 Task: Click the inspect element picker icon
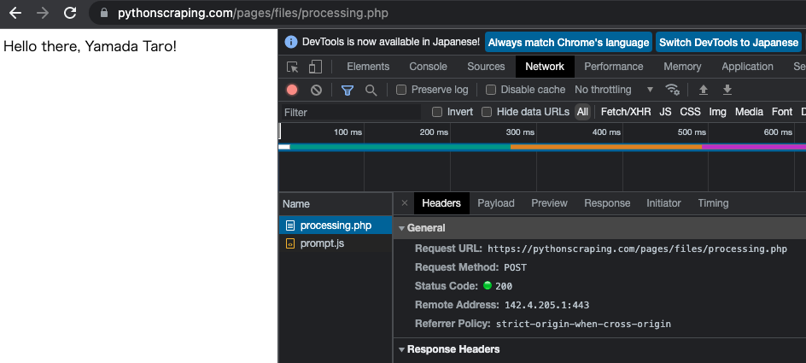(293, 67)
